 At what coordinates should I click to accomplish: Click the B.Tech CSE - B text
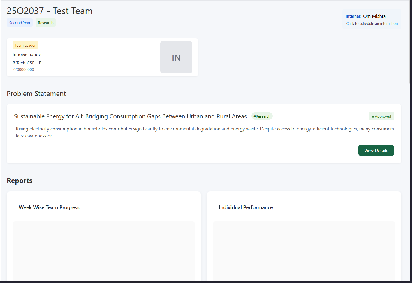[x=27, y=63]
